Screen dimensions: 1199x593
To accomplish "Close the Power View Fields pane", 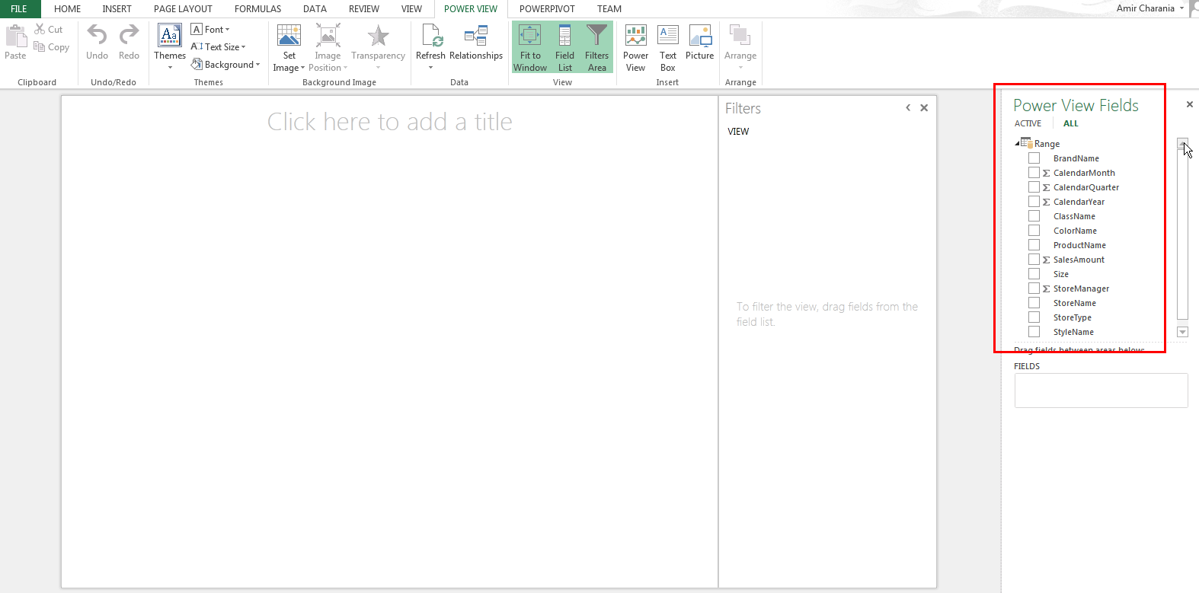I will coord(1190,104).
